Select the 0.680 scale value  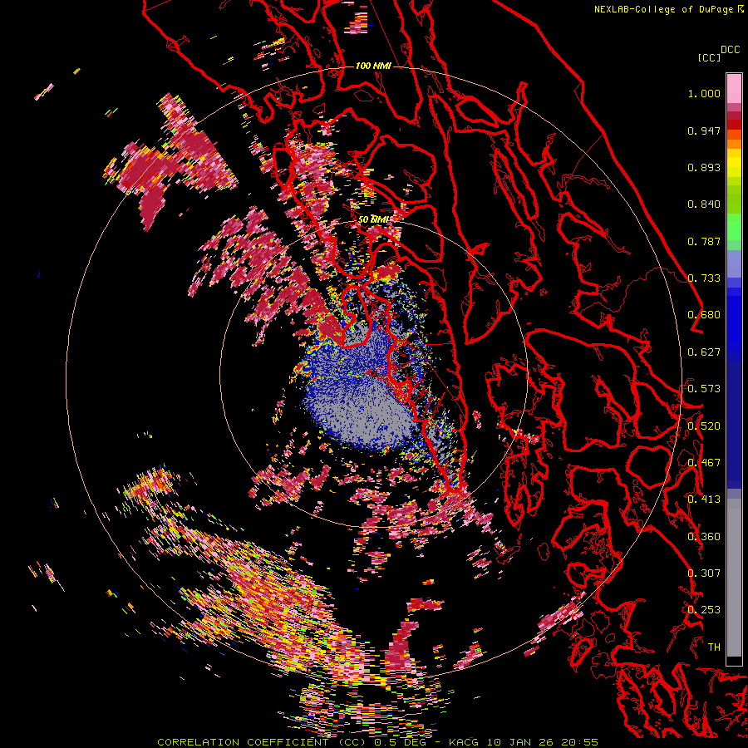[704, 315]
